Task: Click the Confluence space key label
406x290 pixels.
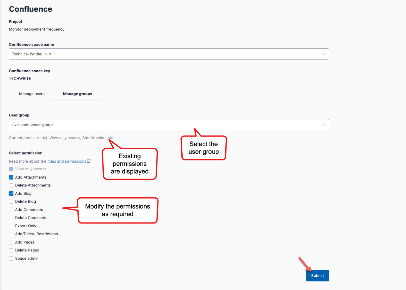Action: pos(30,71)
